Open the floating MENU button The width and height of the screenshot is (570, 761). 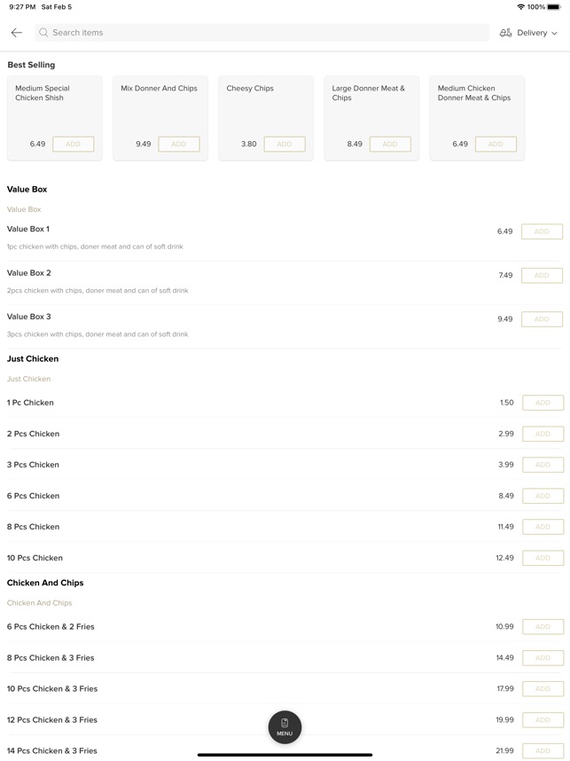click(x=285, y=726)
